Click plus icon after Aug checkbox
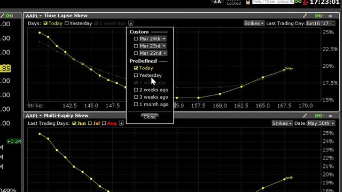342x192 pixels. tap(121, 123)
